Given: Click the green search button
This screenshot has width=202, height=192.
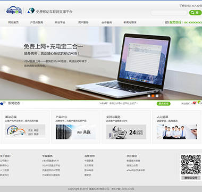Looking at the screenshot, I should coord(195,13).
